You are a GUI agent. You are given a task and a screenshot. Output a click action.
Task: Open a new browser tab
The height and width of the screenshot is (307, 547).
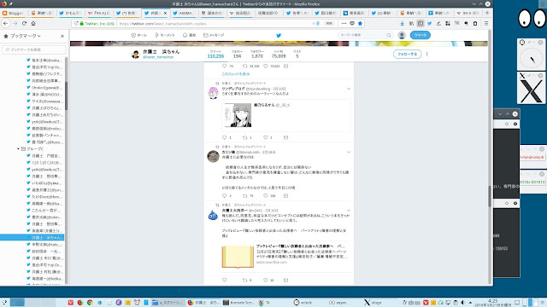pos(487,13)
